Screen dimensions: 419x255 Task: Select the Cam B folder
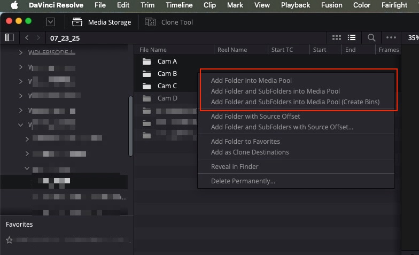[167, 74]
